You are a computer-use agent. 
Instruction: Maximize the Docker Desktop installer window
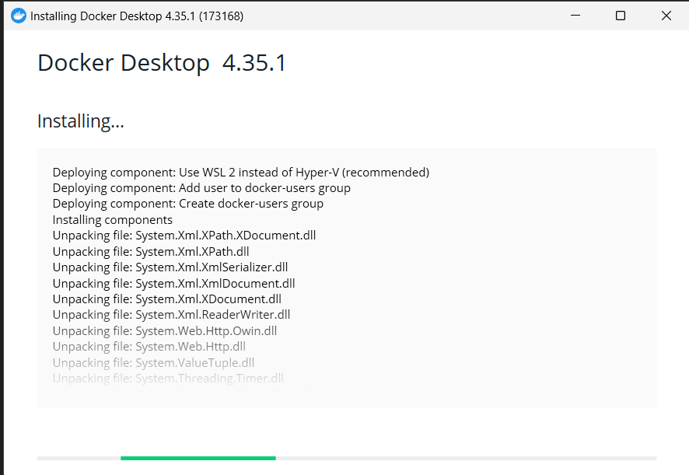point(621,16)
